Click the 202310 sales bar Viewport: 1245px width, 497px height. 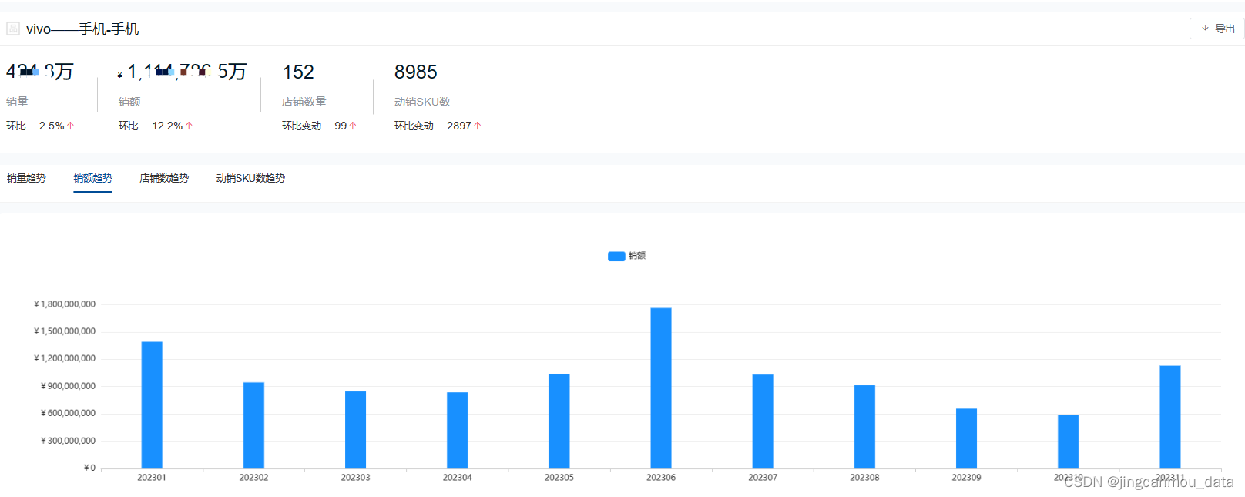click(1068, 442)
